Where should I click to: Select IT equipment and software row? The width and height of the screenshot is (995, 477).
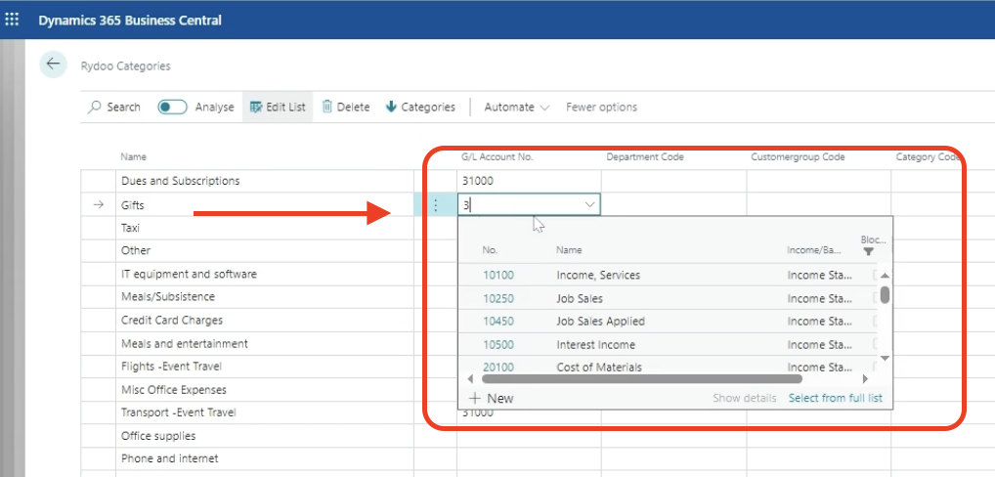(x=189, y=274)
